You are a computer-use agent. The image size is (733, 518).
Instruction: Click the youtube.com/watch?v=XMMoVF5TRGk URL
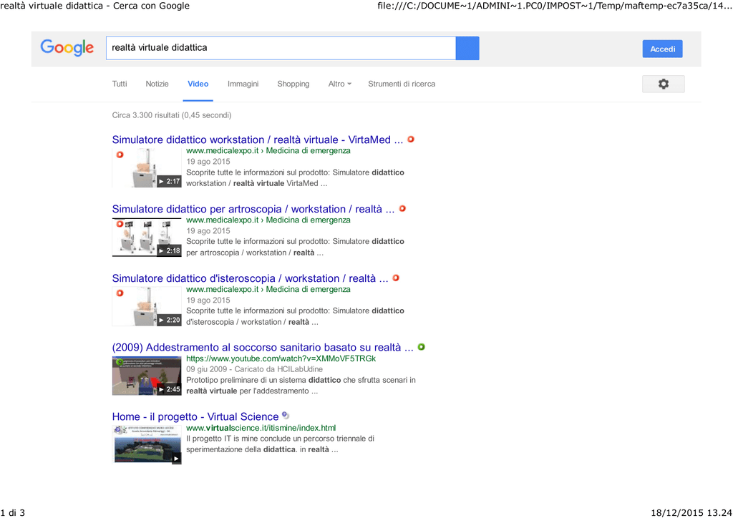click(281, 358)
